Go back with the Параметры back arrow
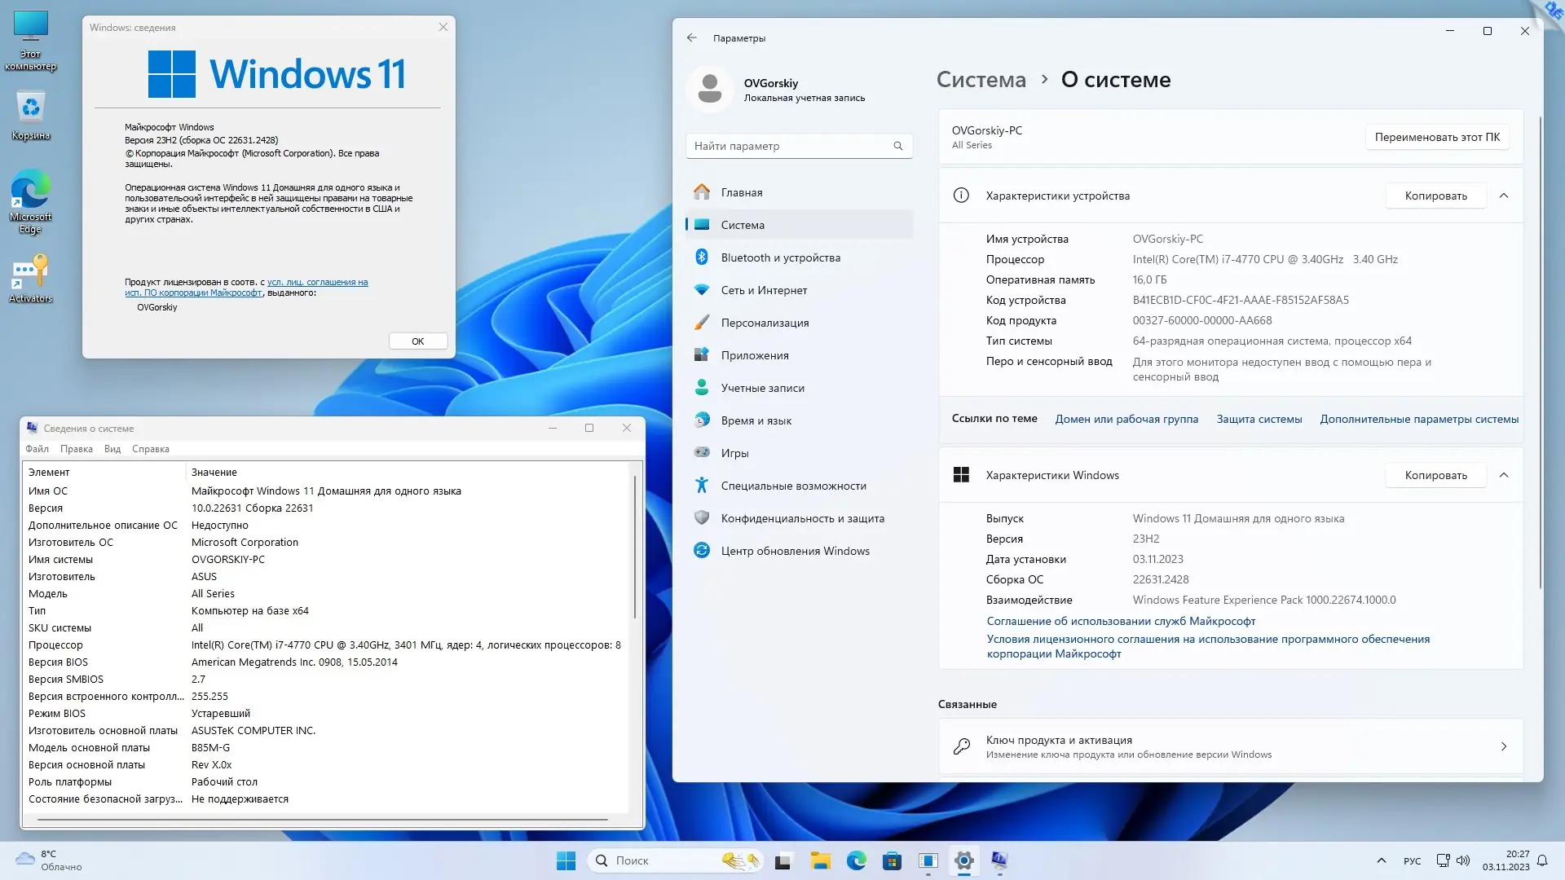 pos(691,37)
